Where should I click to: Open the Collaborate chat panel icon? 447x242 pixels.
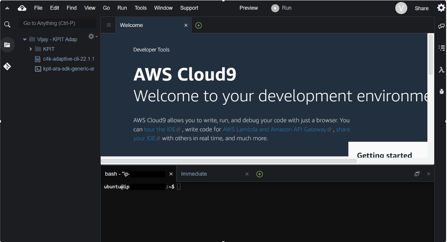[x=442, y=26]
